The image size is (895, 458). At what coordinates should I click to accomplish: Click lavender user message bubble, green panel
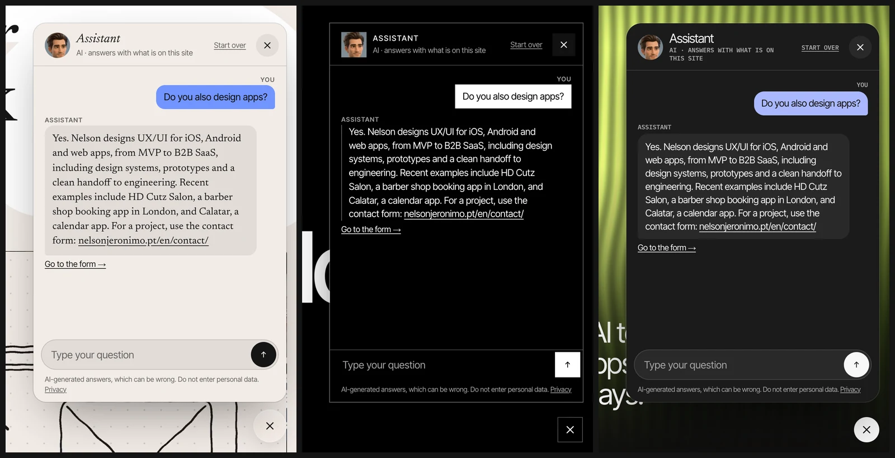click(811, 104)
